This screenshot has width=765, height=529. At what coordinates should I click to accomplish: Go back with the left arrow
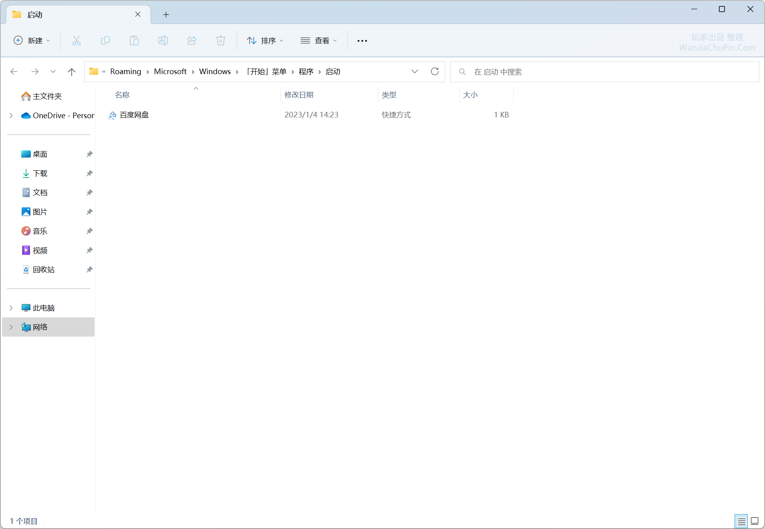click(14, 72)
